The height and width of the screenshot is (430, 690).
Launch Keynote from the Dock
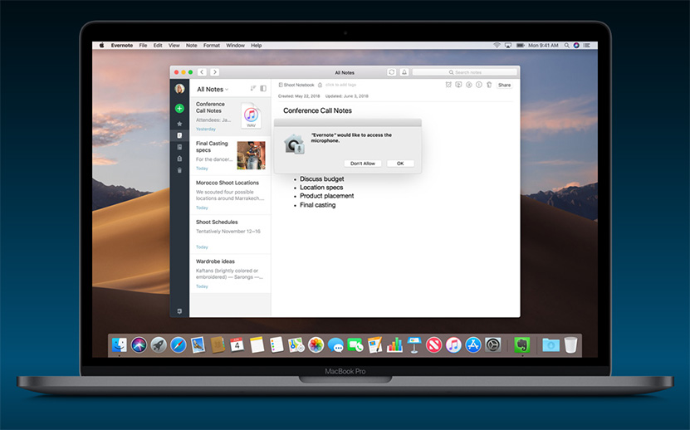point(414,345)
